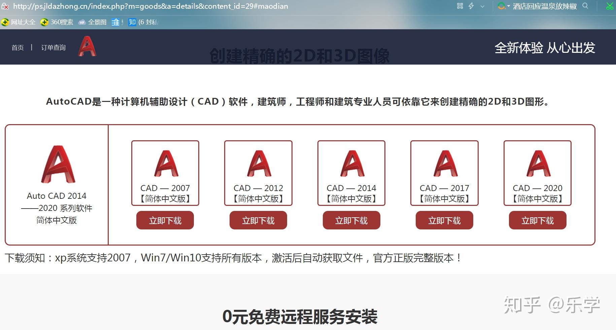This screenshot has width=616, height=330.
Task: Open the 360 search engine selector dropdown
Action: click(x=504, y=6)
